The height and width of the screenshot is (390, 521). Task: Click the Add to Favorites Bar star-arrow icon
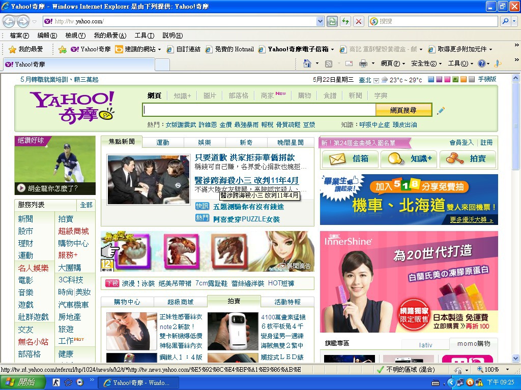(x=62, y=49)
